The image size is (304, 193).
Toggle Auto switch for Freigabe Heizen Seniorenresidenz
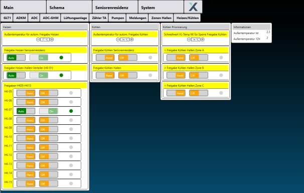(16, 58)
